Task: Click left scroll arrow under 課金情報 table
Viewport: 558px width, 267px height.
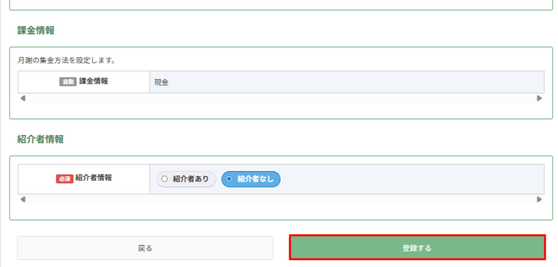Action: click(x=23, y=98)
